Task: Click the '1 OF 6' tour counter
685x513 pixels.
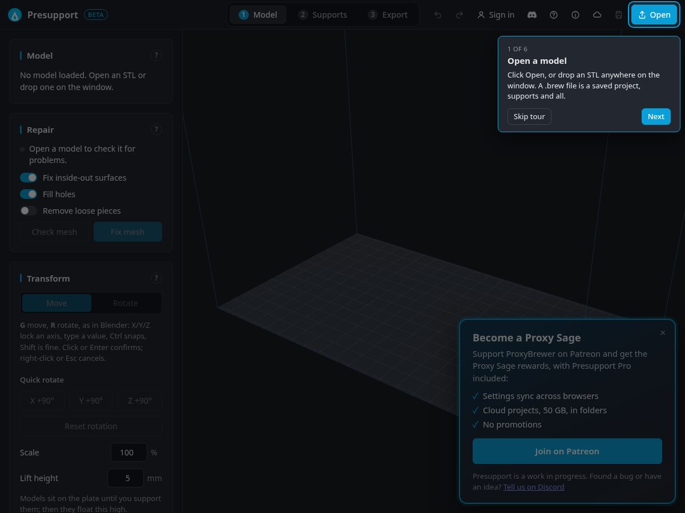Action: tap(517, 49)
